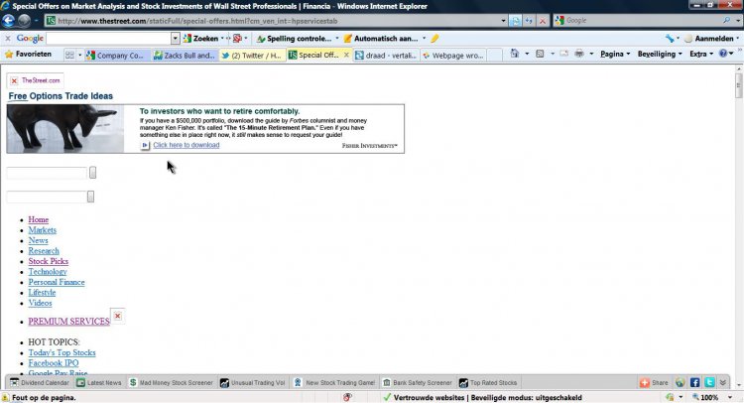Image resolution: width=744 pixels, height=403 pixels.
Task: Open the News navigation link
Action: [38, 240]
